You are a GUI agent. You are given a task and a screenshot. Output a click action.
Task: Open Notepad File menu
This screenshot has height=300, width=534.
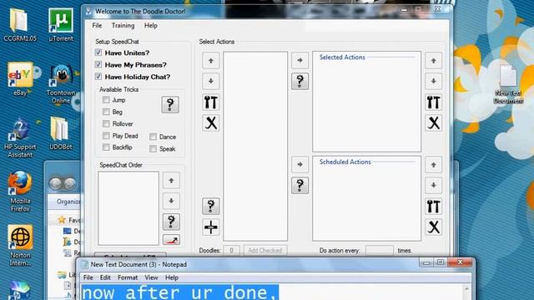tap(88, 277)
